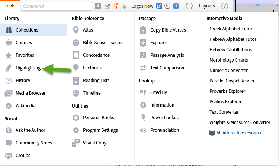Click the Copy Bible Verses clipboard icon
The width and height of the screenshot is (279, 166).
pyautogui.click(x=143, y=30)
